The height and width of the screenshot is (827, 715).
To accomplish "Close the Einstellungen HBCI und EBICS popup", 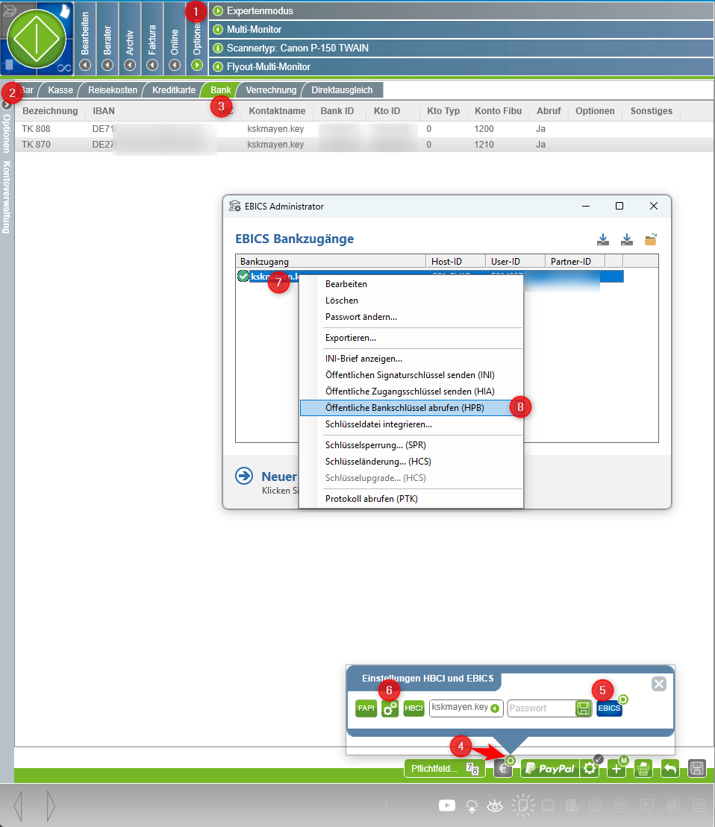I will point(658,684).
